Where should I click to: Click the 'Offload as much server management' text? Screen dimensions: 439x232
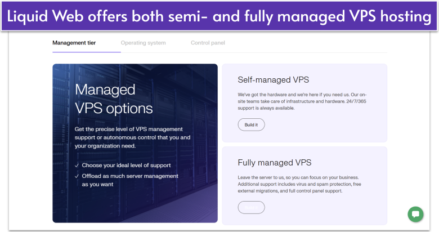tap(130, 176)
